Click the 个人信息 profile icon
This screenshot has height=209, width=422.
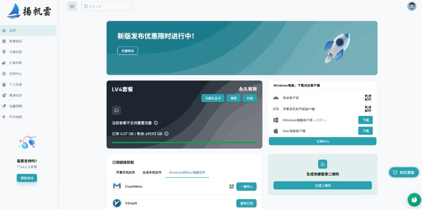click(x=4, y=84)
